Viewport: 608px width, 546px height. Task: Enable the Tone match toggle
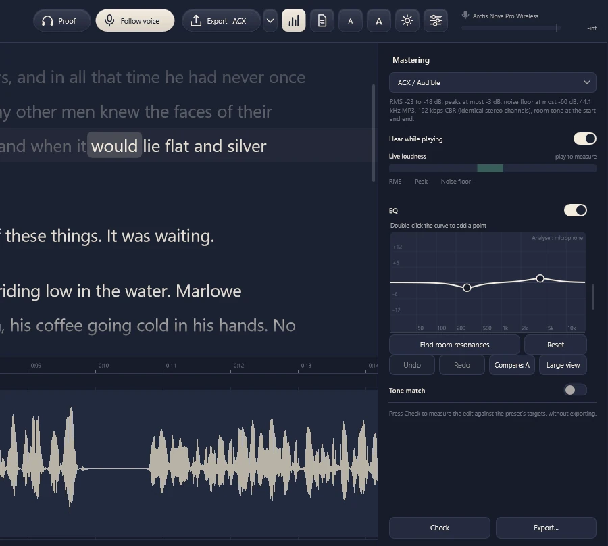pos(575,390)
